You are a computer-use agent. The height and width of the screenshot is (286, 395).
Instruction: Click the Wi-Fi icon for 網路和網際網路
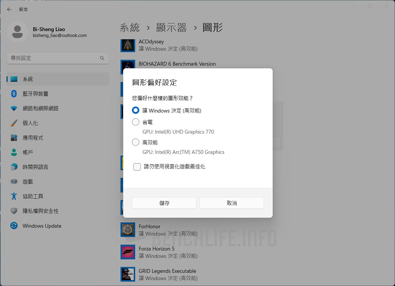[14, 108]
